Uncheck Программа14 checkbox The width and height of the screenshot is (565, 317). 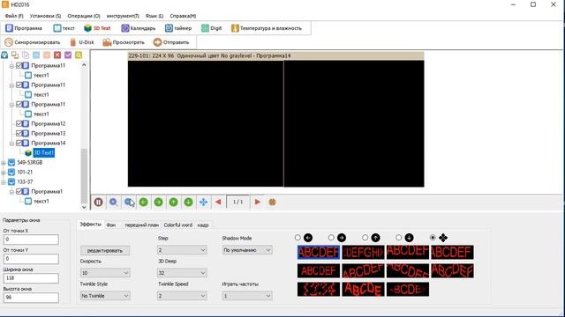point(19,143)
